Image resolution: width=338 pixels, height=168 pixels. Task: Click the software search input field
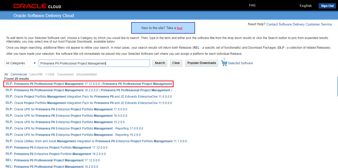[94, 63]
